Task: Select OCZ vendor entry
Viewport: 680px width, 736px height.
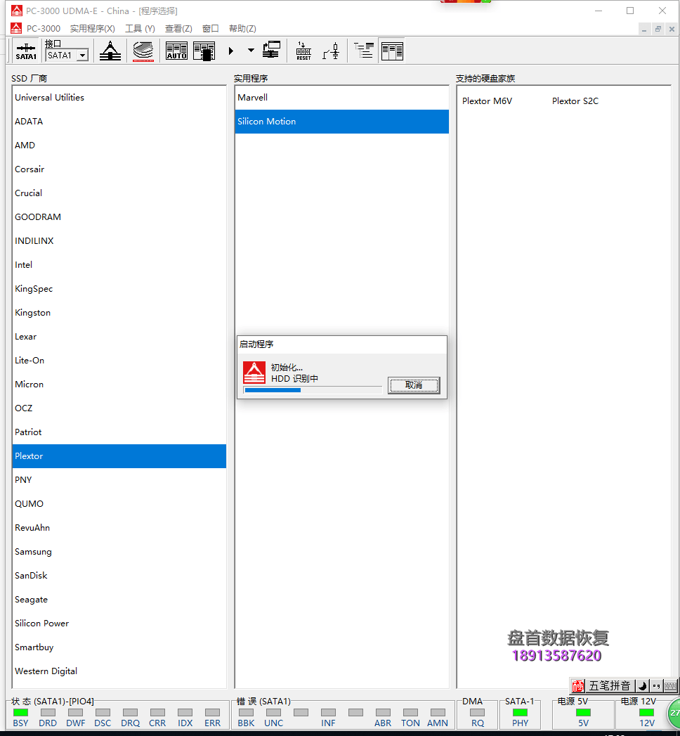Action: [x=119, y=408]
